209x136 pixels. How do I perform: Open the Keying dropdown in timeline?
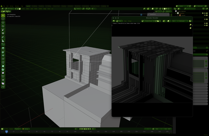[x=26, y=129]
